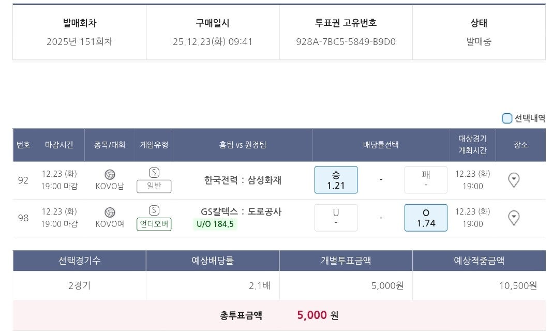This screenshot has height=335, width=553.
Task: Click the 마감시간 column header
Action: 59,145
